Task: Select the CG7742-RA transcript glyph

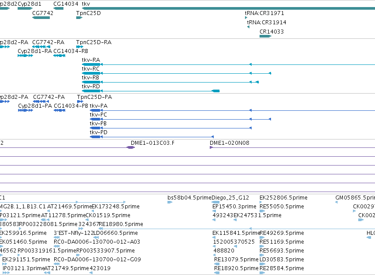Action: pyautogui.click(x=41, y=47)
